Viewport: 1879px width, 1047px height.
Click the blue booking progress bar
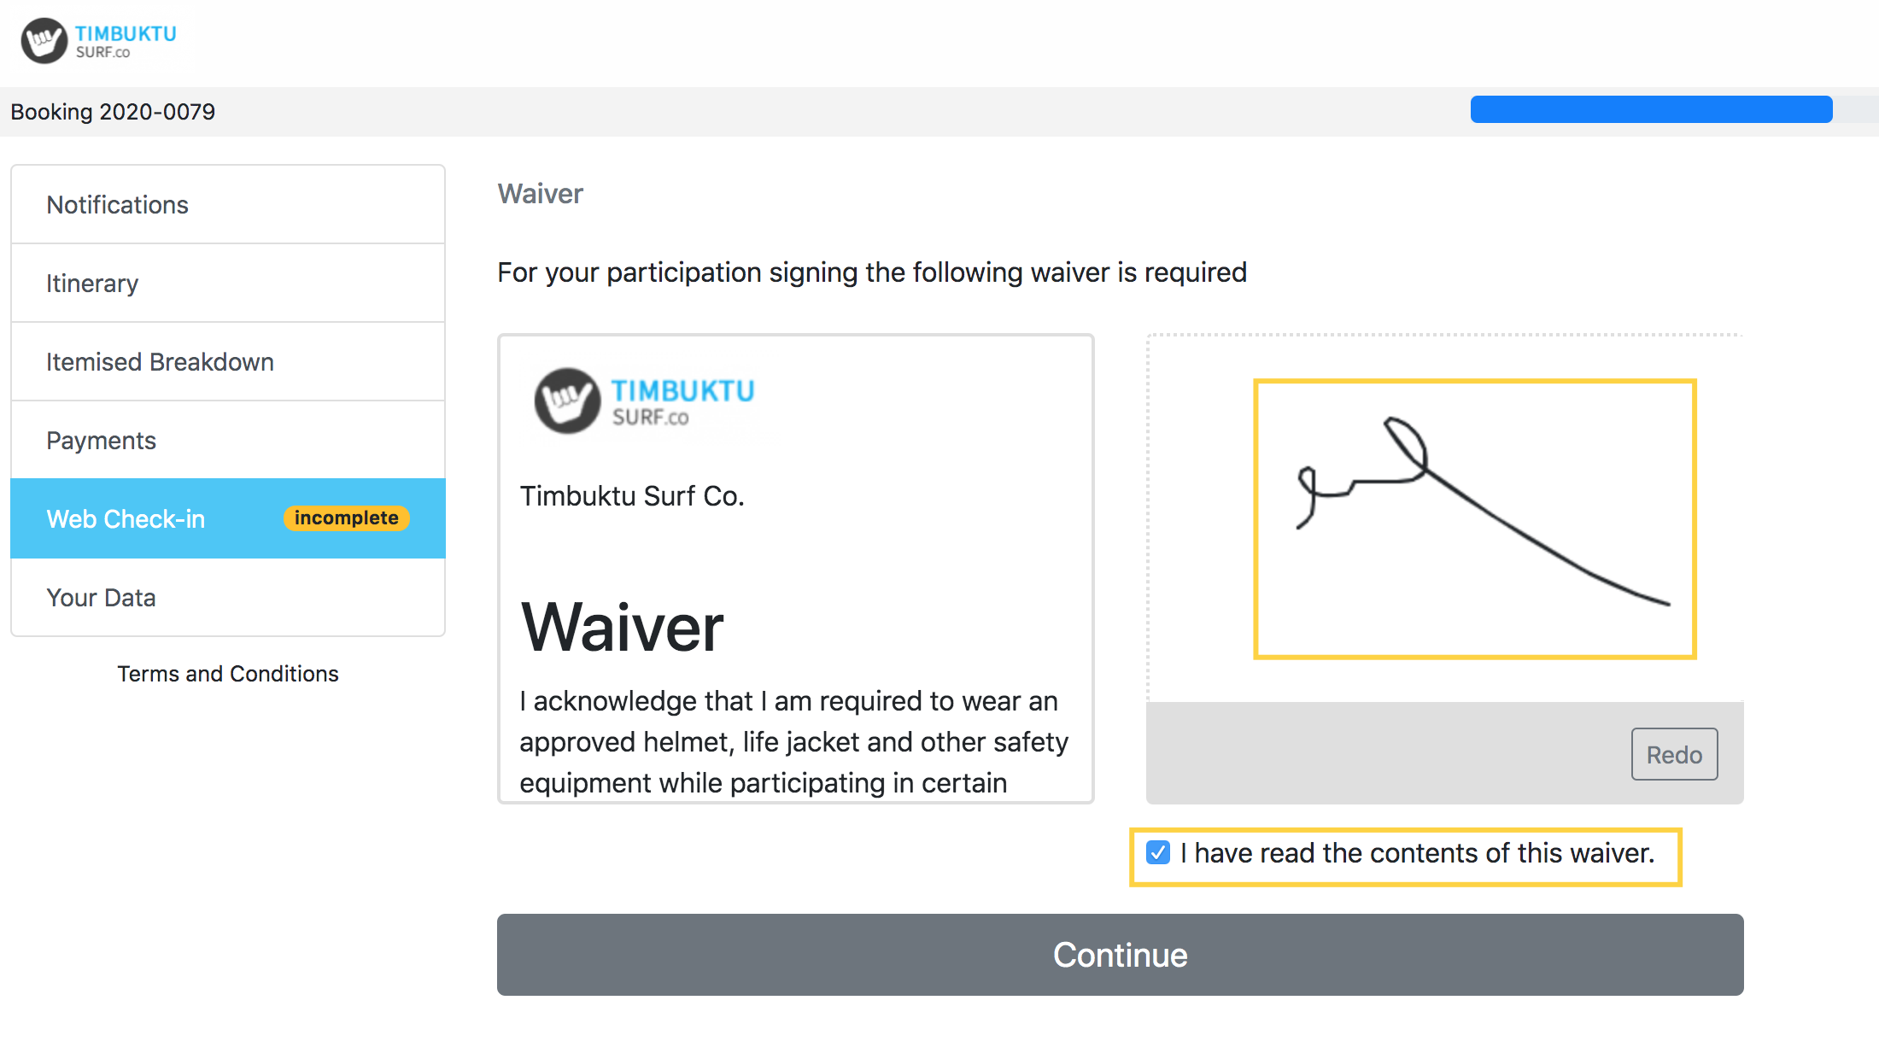[1651, 109]
